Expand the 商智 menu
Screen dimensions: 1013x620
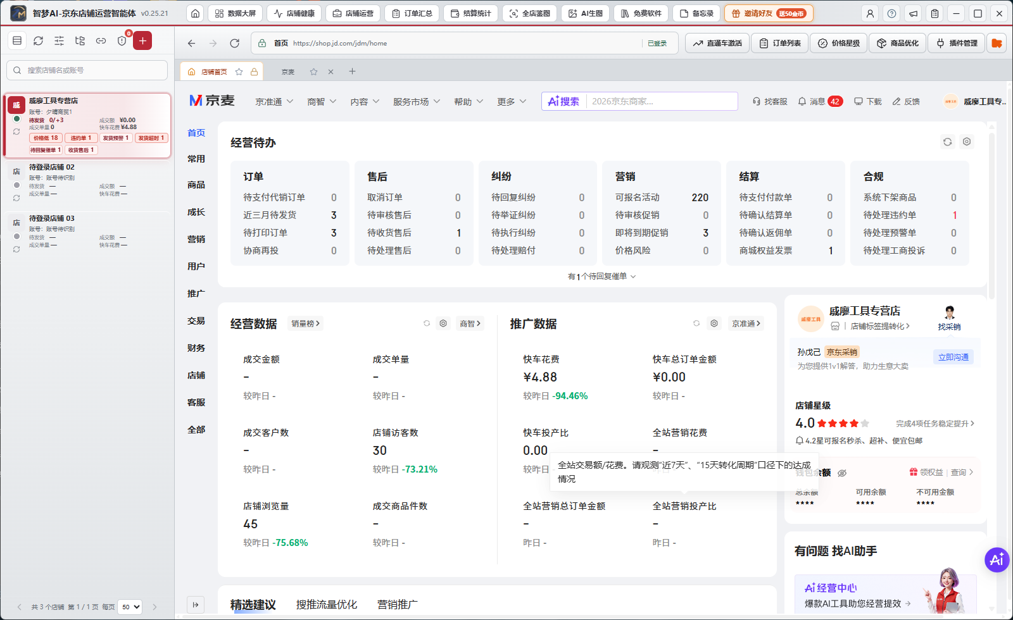[322, 102]
